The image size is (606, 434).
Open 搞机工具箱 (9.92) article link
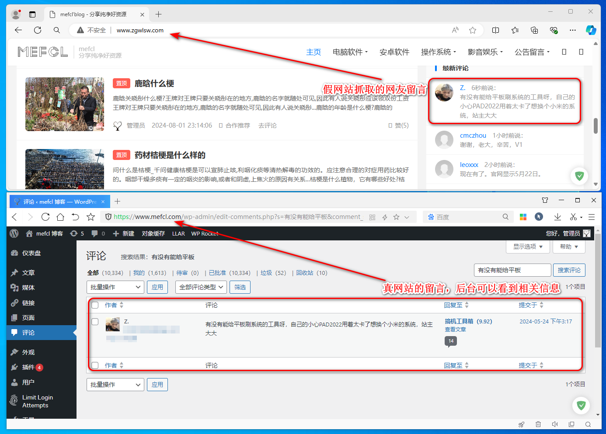[x=468, y=321]
